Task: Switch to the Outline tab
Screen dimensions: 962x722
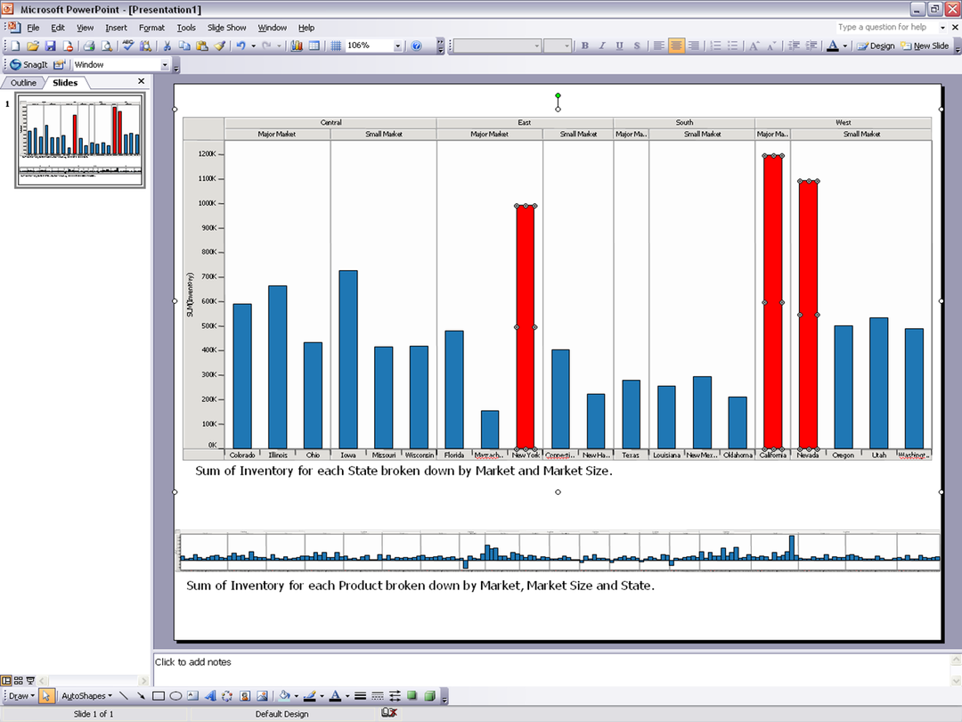Action: pyautogui.click(x=24, y=83)
